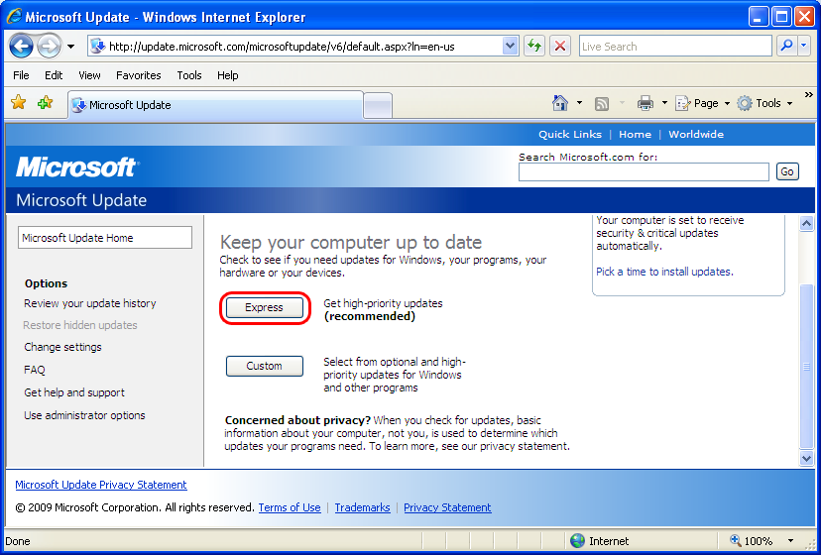Image resolution: width=821 pixels, height=555 pixels.
Task: Click the Stop loading icon
Action: 560,46
